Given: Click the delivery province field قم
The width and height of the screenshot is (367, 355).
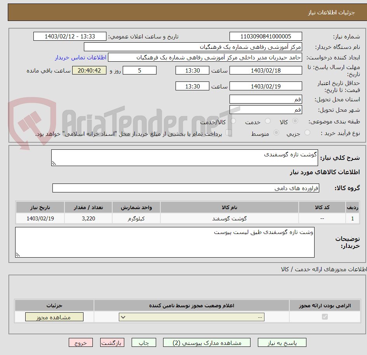Looking at the screenshot, I should (266, 99).
